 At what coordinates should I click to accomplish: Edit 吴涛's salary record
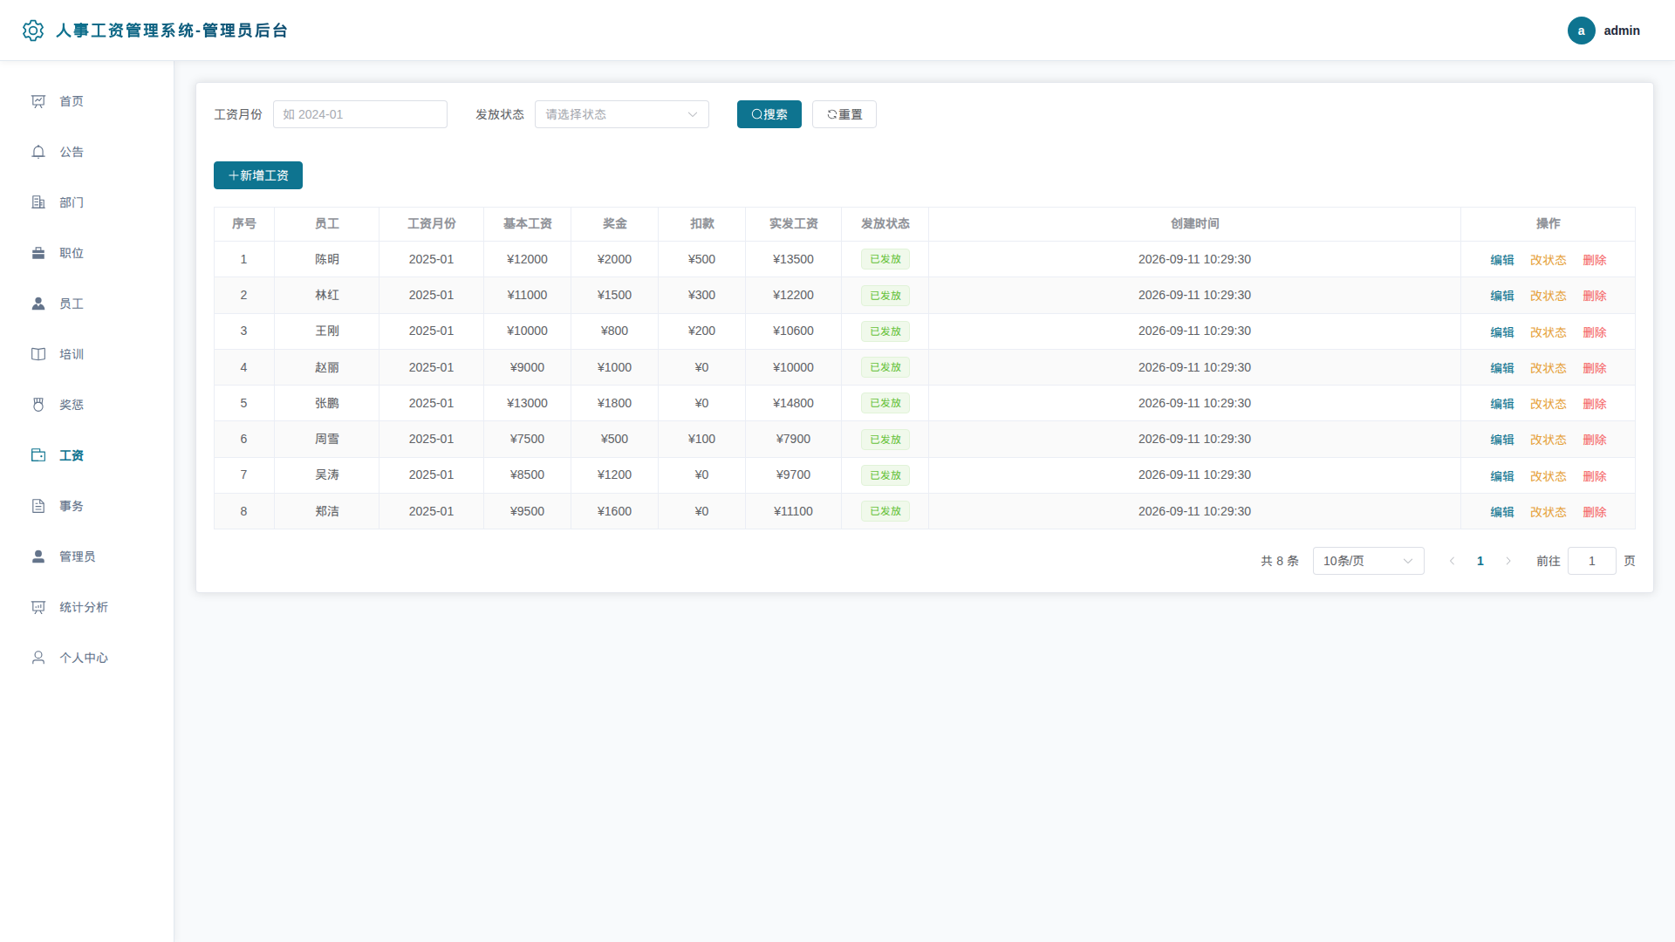pos(1502,476)
